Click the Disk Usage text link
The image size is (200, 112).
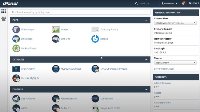click(27, 39)
